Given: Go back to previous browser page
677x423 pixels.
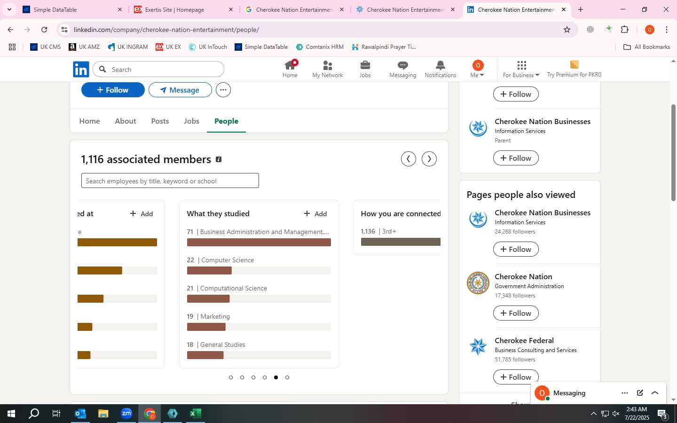Looking at the screenshot, I should (x=10, y=30).
